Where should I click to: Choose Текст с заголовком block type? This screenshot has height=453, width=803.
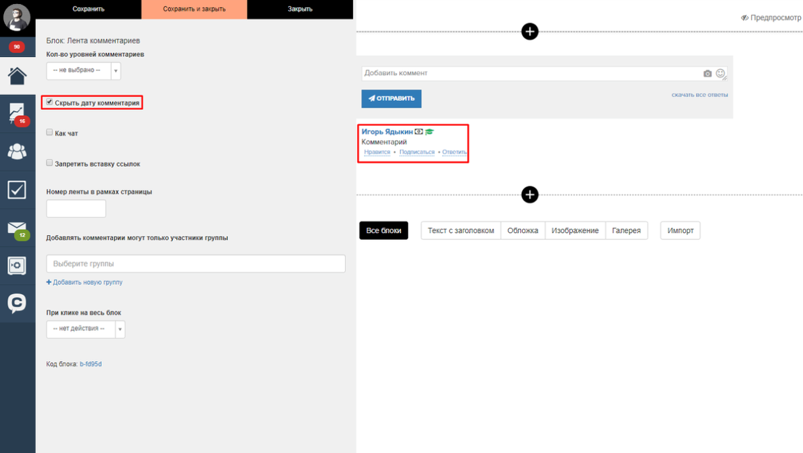[461, 231]
